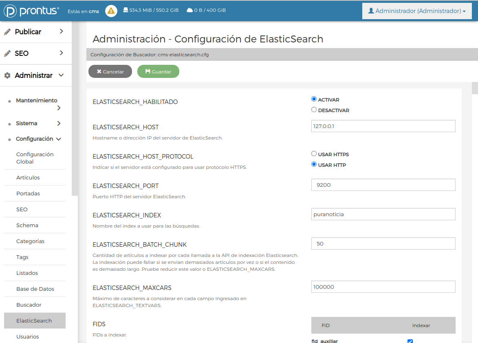Click the Indexar column header
This screenshot has width=478, height=343.
click(x=421, y=325)
